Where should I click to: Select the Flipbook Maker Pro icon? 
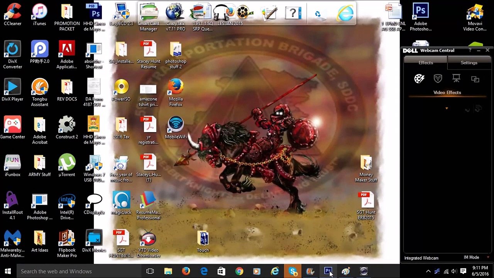[x=67, y=244]
